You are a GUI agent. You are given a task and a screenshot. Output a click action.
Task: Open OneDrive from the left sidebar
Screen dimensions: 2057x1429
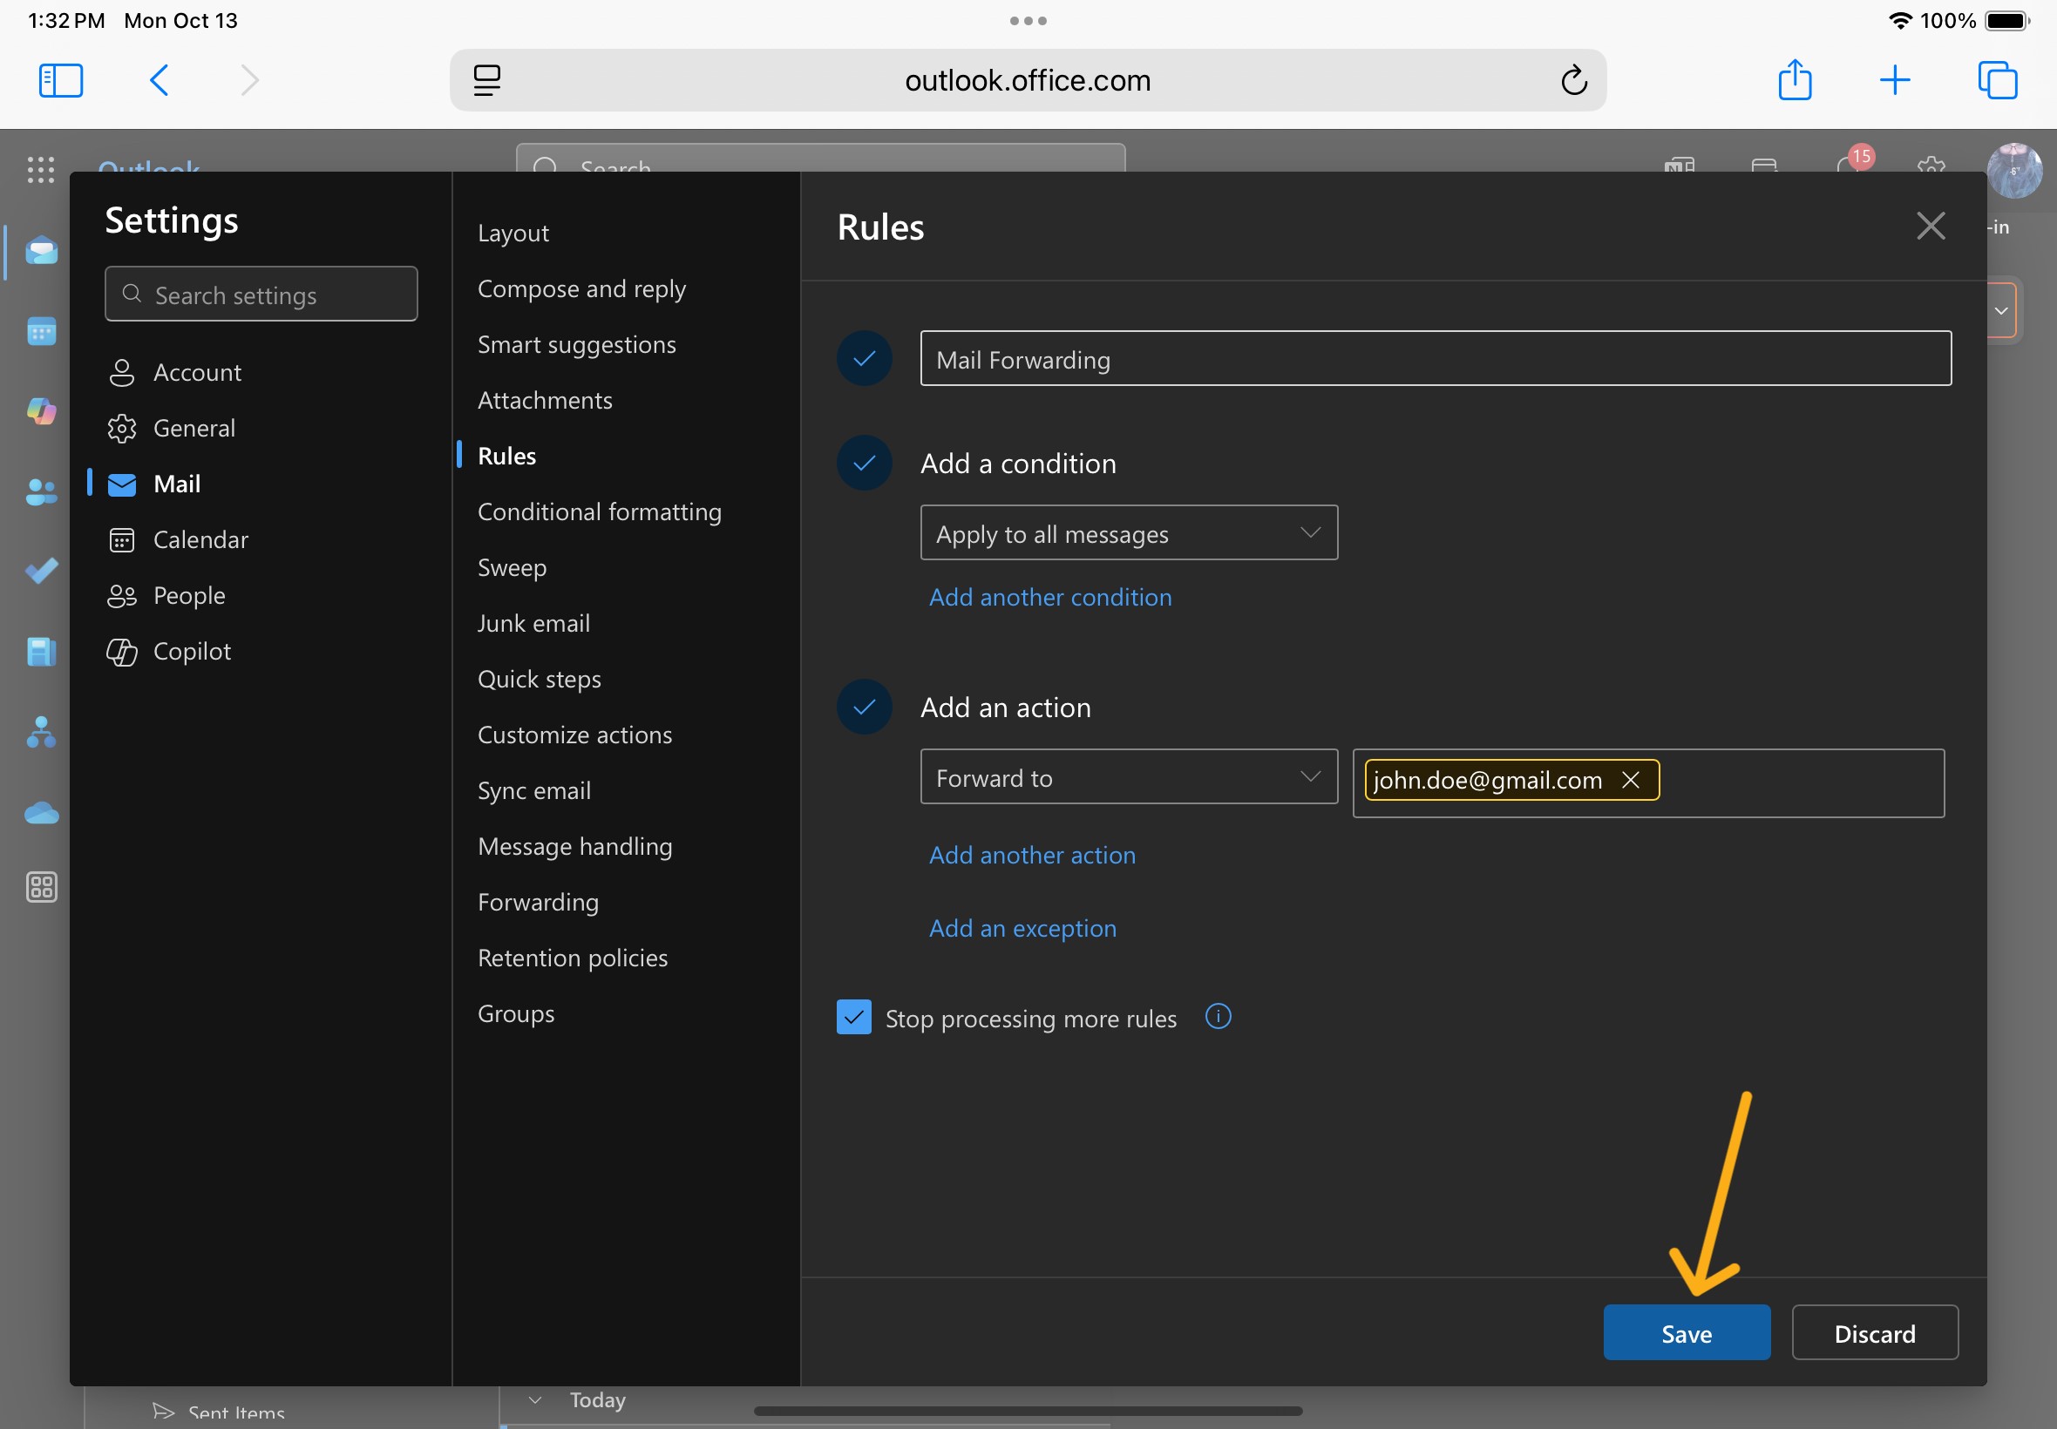[x=41, y=812]
